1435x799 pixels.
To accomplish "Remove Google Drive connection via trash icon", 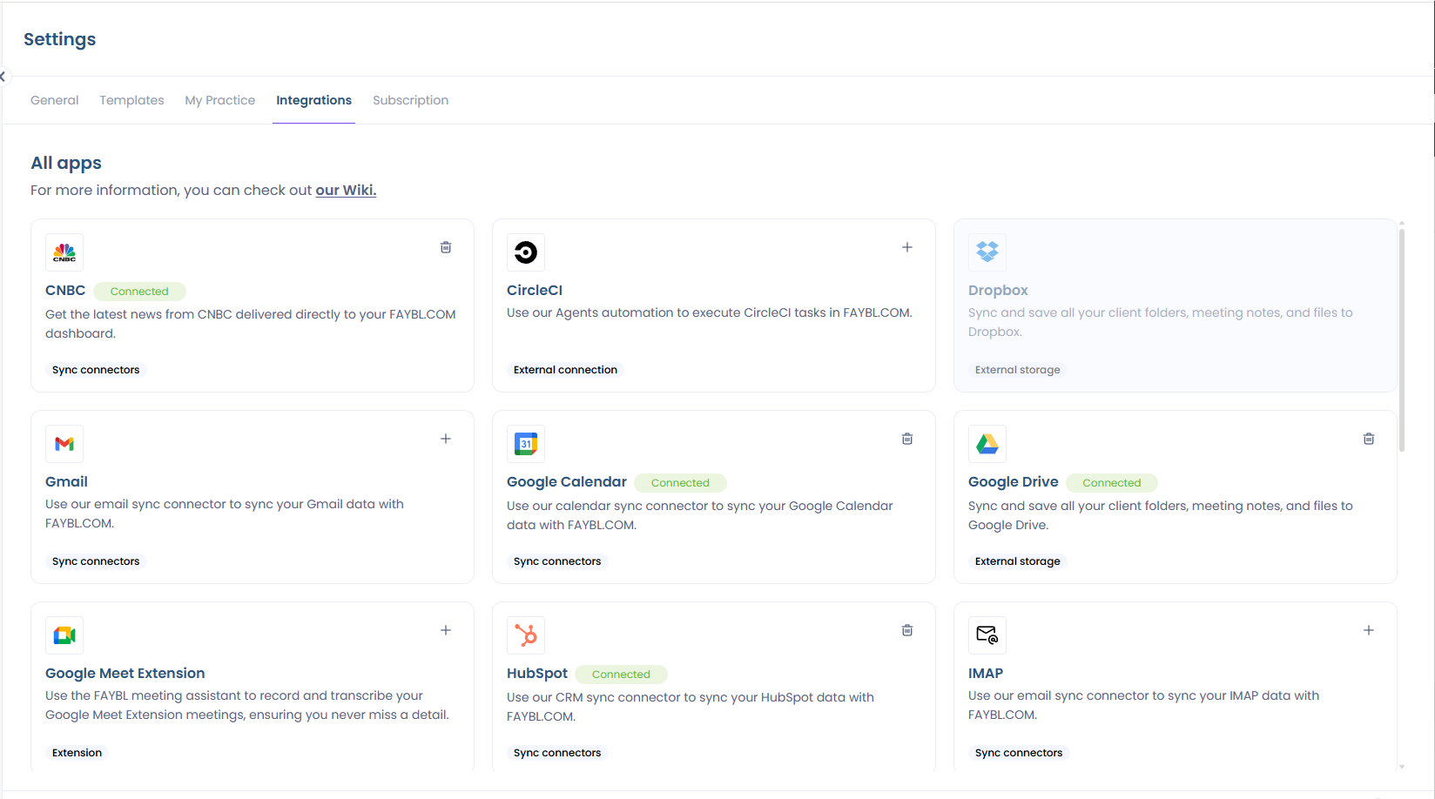I will [x=1368, y=439].
